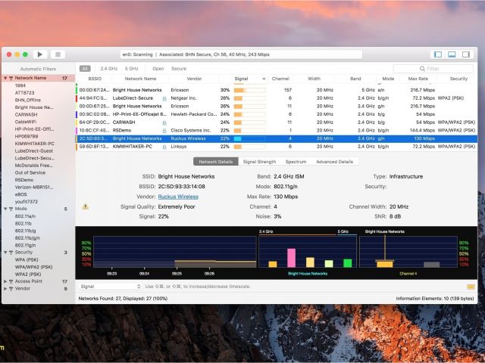Enable the 5 GHz band filter
This screenshot has width=485, height=363.
(132, 68)
